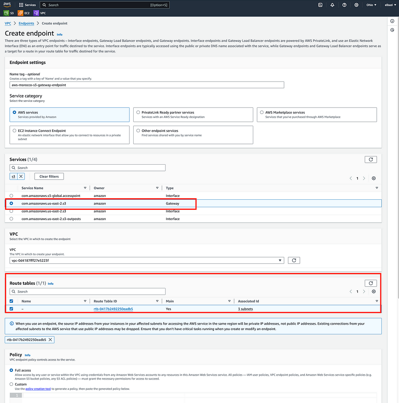Select PrivateLink Ready partner services category
Viewport: 399px width, 403px height.
[193, 115]
